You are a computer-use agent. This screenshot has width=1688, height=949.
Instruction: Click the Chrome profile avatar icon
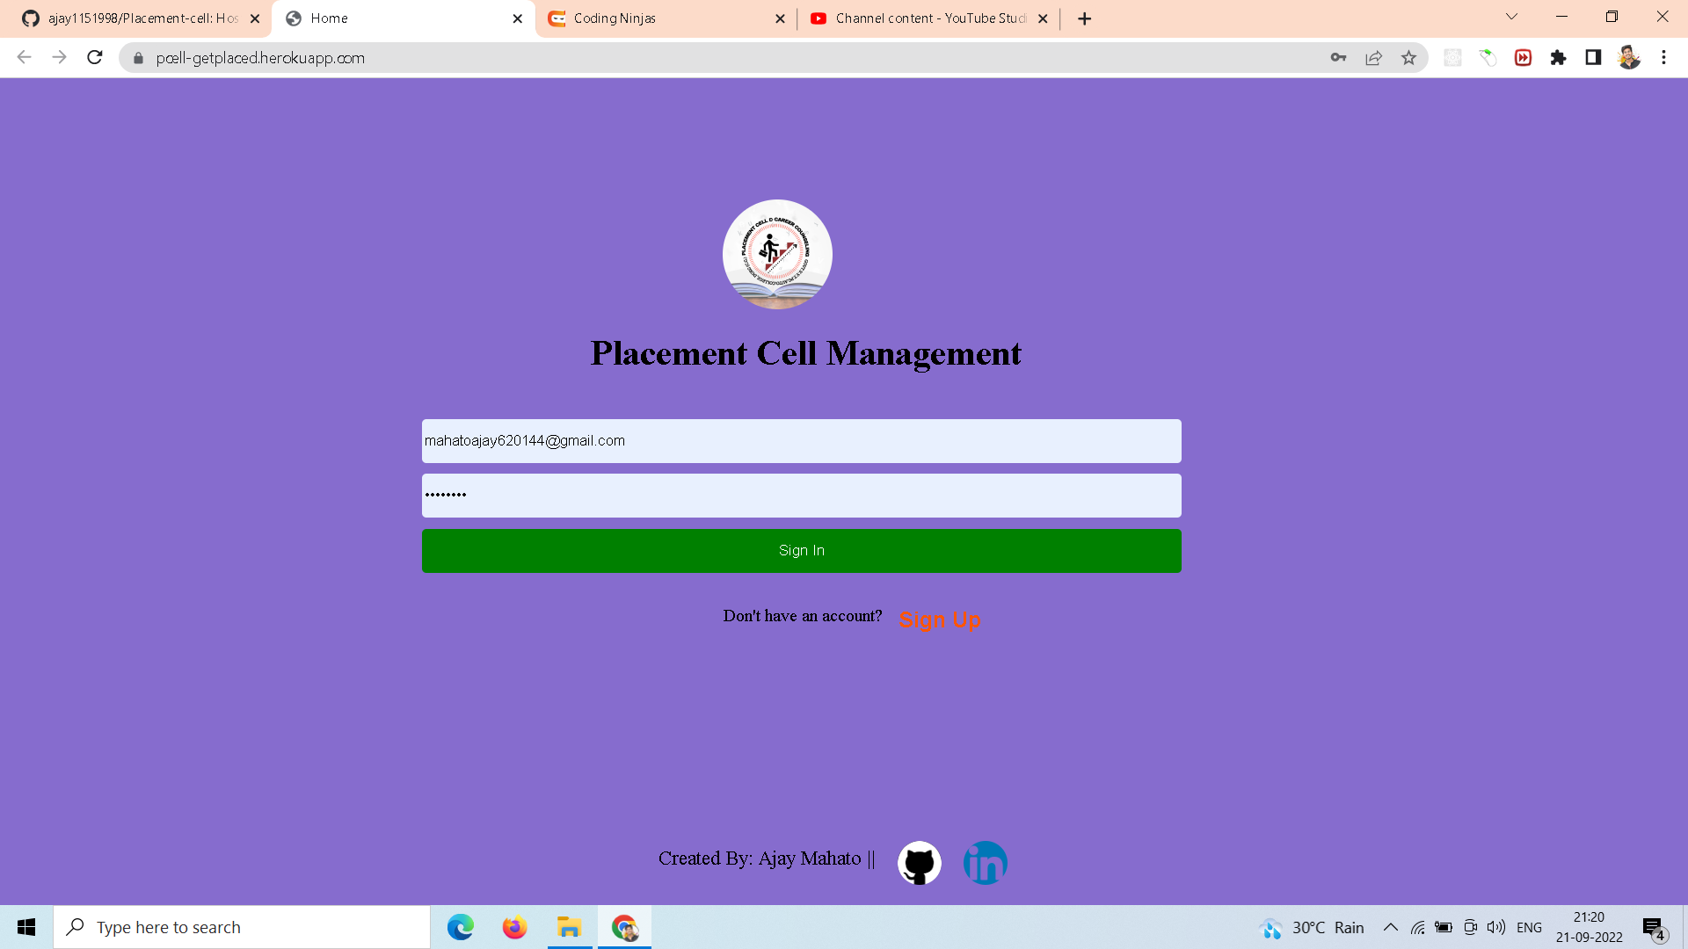pos(1629,57)
